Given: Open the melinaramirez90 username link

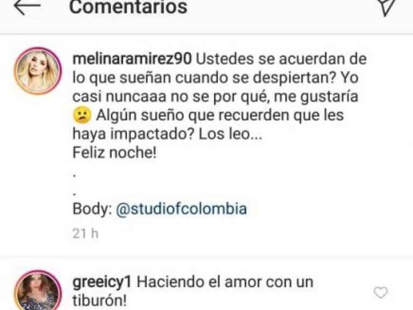Looking at the screenshot, I should point(132,59).
